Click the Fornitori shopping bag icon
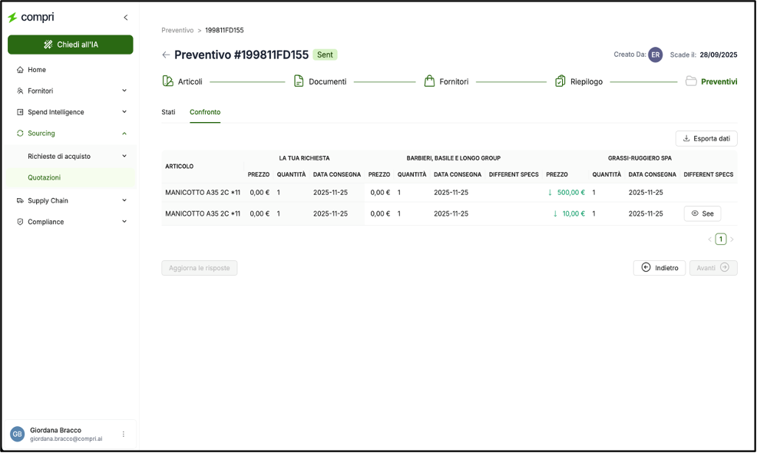The width and height of the screenshot is (757, 453). [x=429, y=81]
